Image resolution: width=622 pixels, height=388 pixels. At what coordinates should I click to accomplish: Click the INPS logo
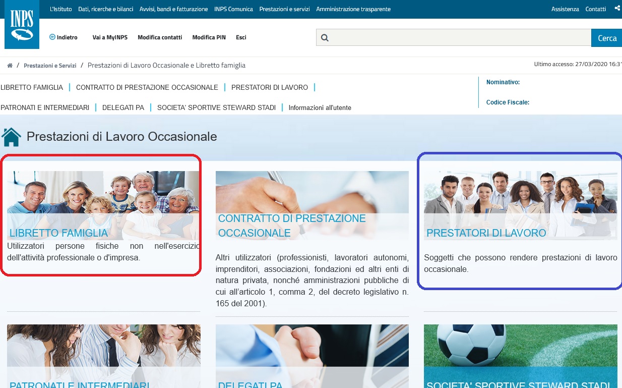pos(22,24)
